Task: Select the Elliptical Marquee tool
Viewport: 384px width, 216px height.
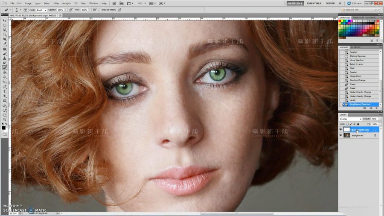Action: point(5,25)
